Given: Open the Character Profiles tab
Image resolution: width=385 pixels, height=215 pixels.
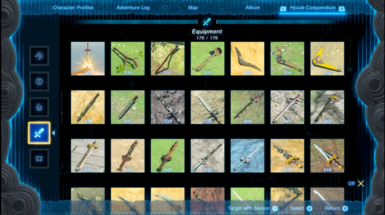Looking at the screenshot, I should (x=73, y=8).
